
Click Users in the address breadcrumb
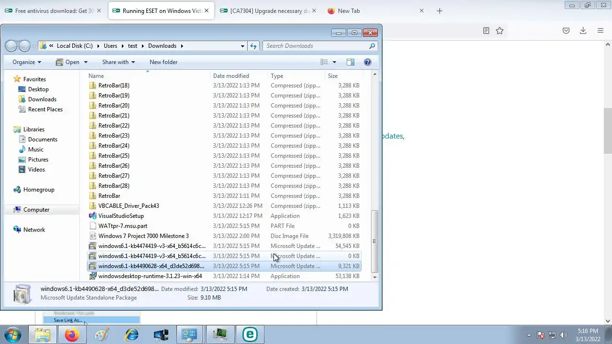[x=110, y=46]
